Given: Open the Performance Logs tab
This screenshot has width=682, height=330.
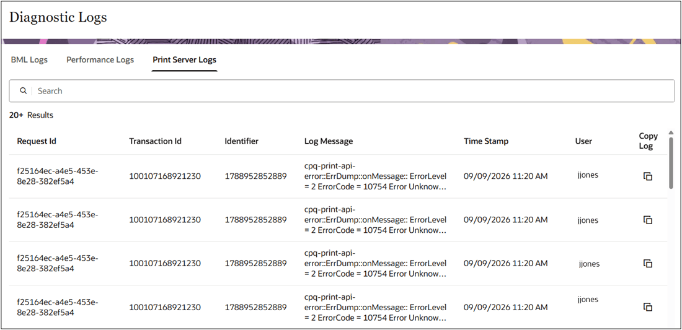Looking at the screenshot, I should (100, 59).
